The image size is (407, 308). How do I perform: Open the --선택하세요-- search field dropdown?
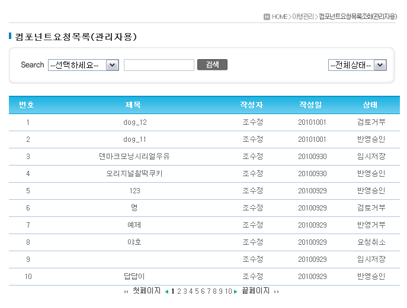tap(84, 65)
